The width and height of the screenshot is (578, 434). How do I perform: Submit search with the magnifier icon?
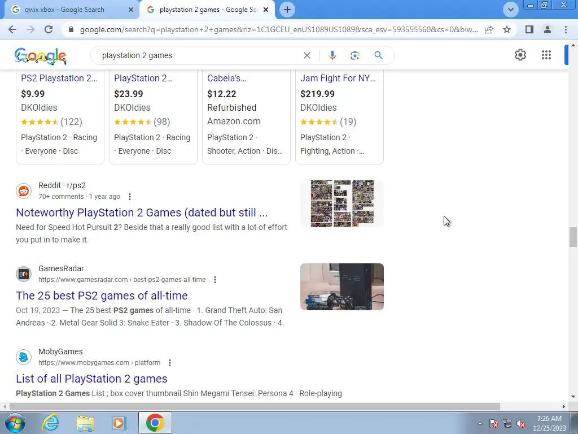(378, 55)
